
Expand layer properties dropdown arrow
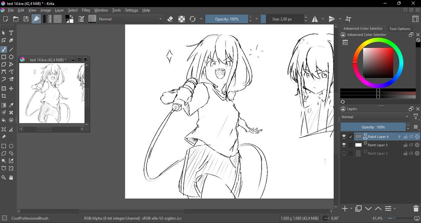click(x=395, y=209)
